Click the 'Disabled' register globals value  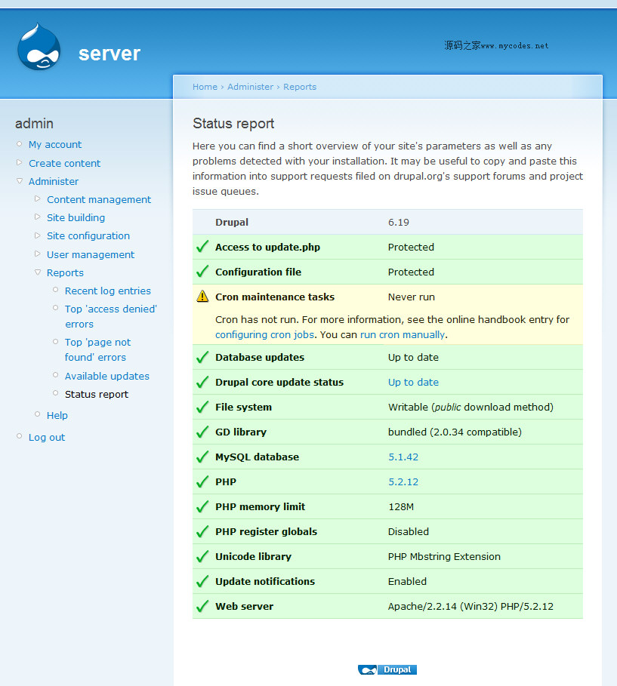coord(409,531)
